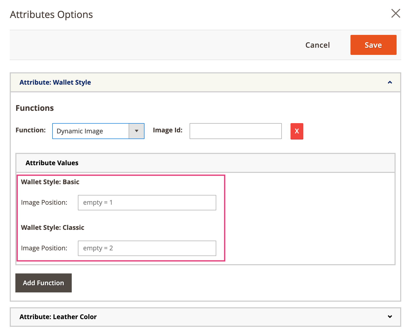The image size is (413, 335).
Task: Cancel the attribute changes
Action: point(317,45)
